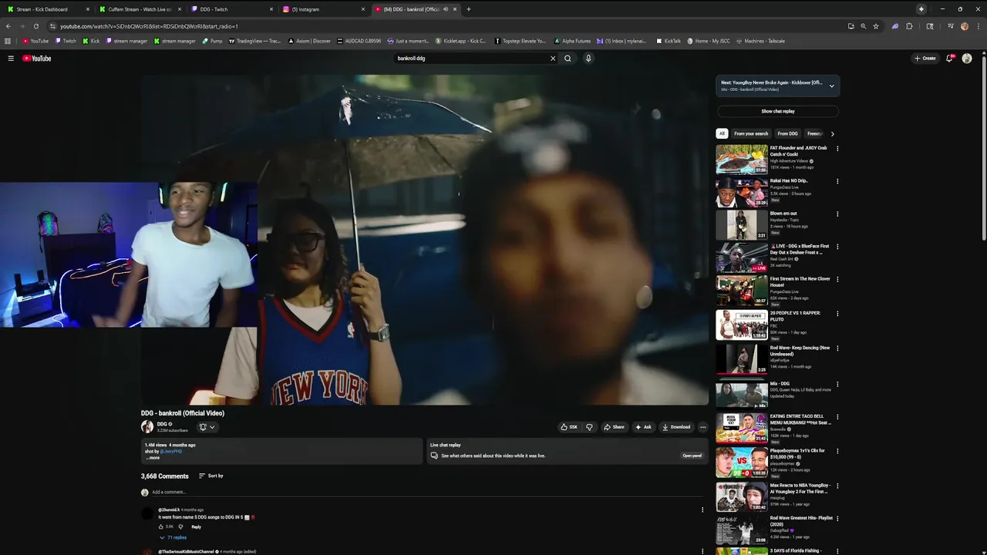This screenshot has height=555, width=987.
Task: Select the From your search chip
Action: pos(751,133)
